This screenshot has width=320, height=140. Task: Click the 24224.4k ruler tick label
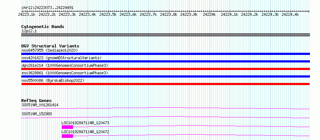click(290, 14)
